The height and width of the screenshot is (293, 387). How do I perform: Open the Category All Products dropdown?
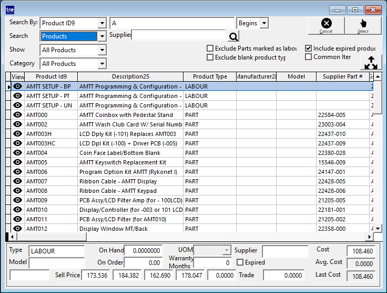point(102,64)
